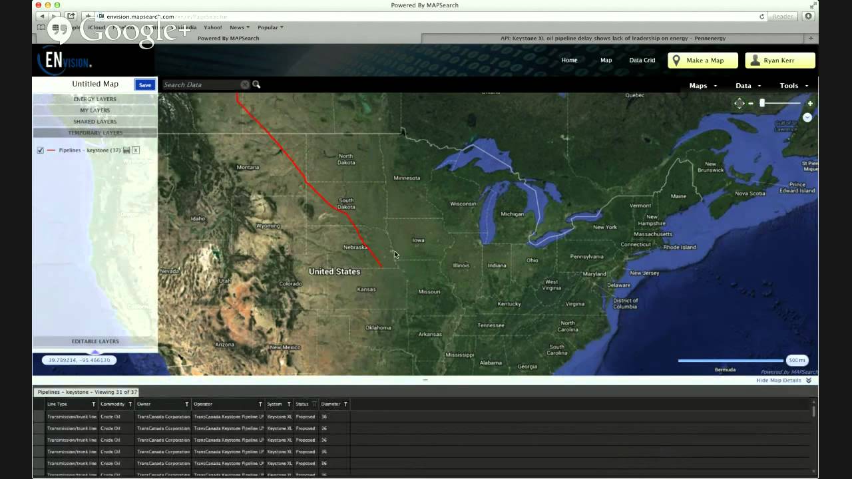Image resolution: width=852 pixels, height=479 pixels.
Task: Click the blue Save button
Action: coord(145,84)
